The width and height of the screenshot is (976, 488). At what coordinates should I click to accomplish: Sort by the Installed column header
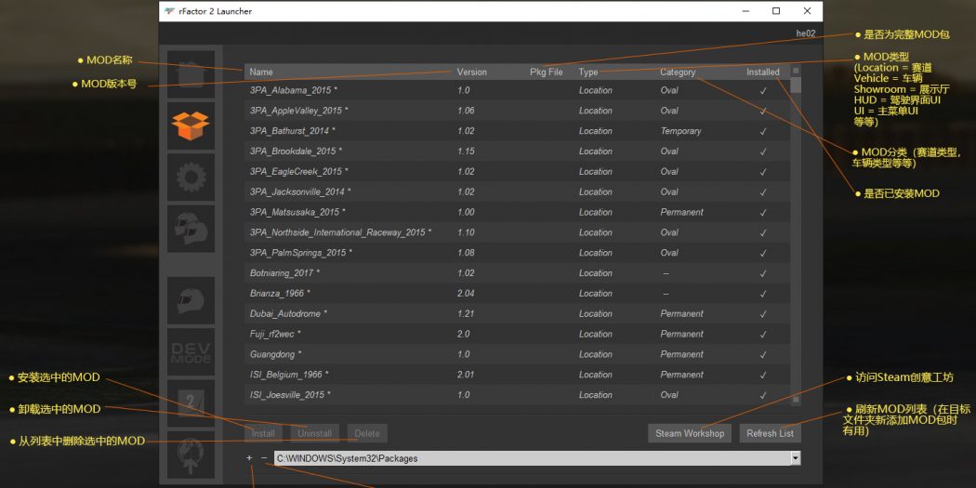[763, 73]
